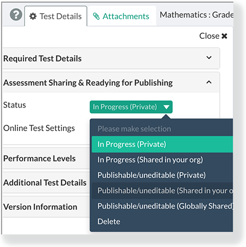Click the help question mark icon
Image resolution: width=246 pixels, height=247 pixels.
click(x=16, y=15)
